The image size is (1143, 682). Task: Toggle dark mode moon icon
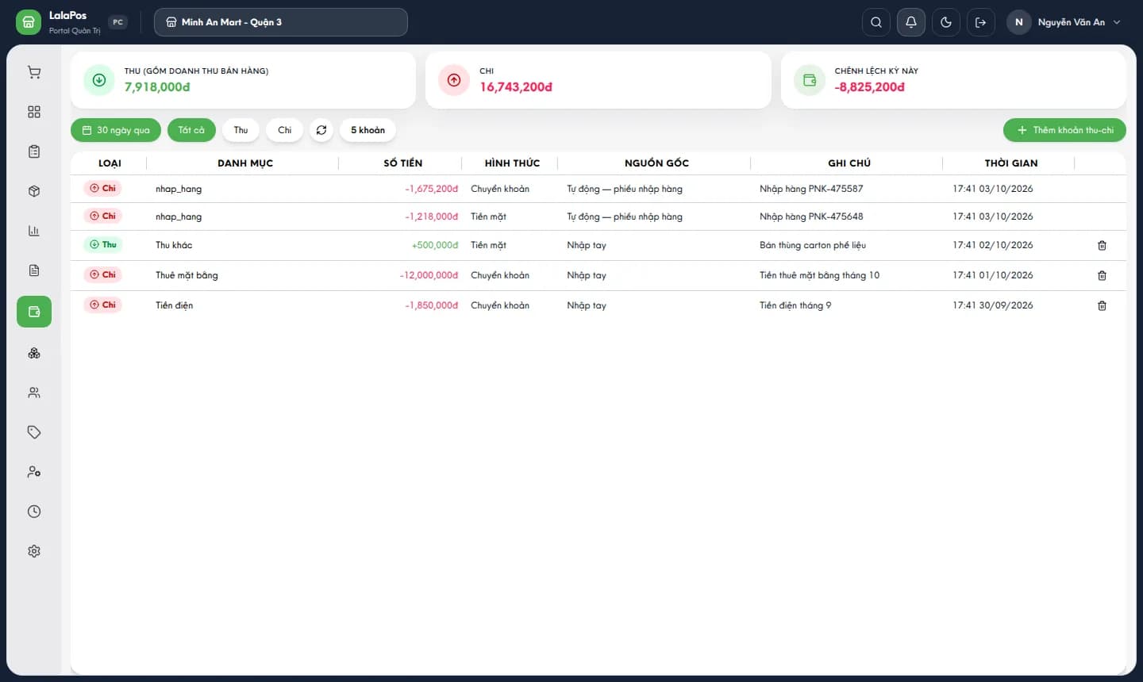pyautogui.click(x=946, y=22)
